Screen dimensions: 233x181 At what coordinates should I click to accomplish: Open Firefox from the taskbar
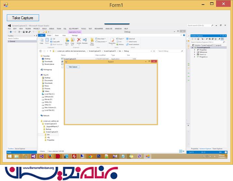[x=50, y=156]
